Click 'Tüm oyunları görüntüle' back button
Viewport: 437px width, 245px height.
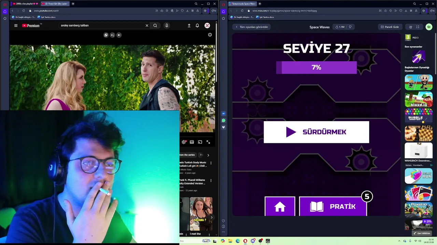[x=252, y=27]
